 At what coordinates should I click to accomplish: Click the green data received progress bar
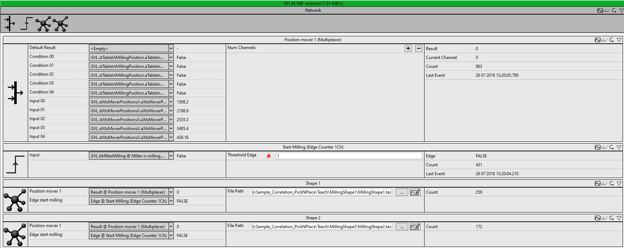(x=312, y=3)
